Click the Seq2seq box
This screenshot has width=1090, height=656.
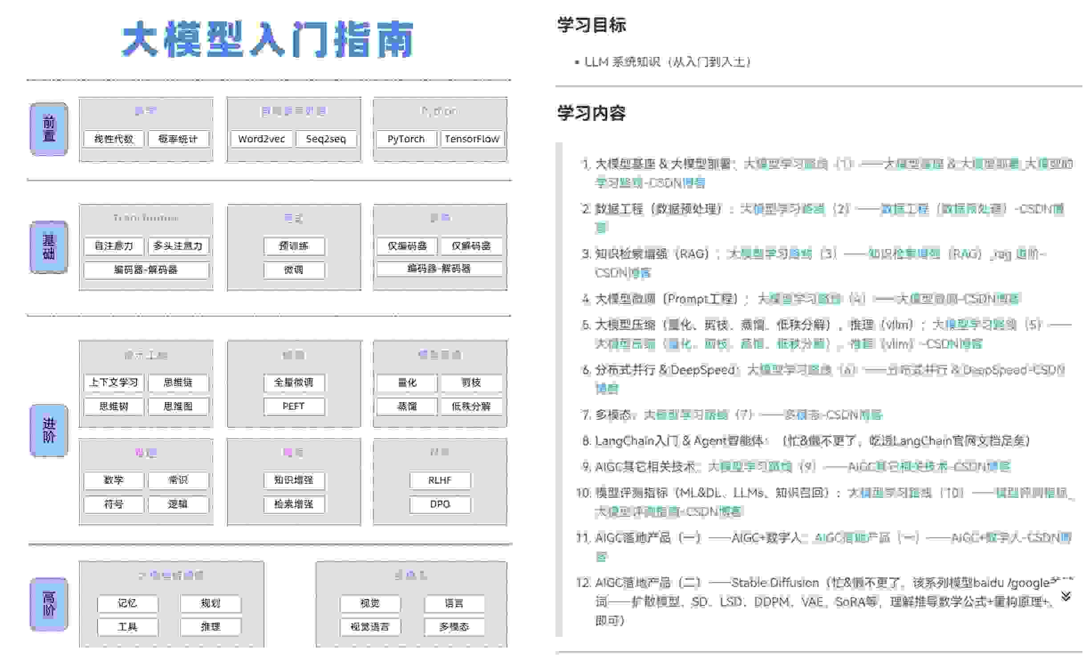click(326, 139)
